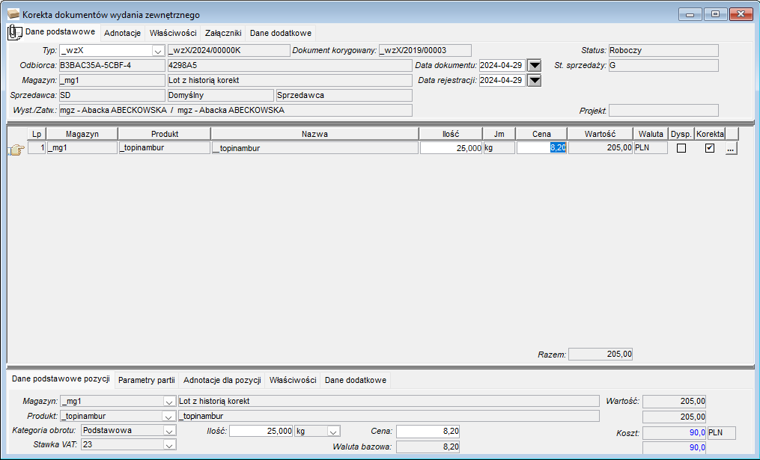Toggle the Korekta checkbox in row 1
The height and width of the screenshot is (460, 760).
click(710, 148)
